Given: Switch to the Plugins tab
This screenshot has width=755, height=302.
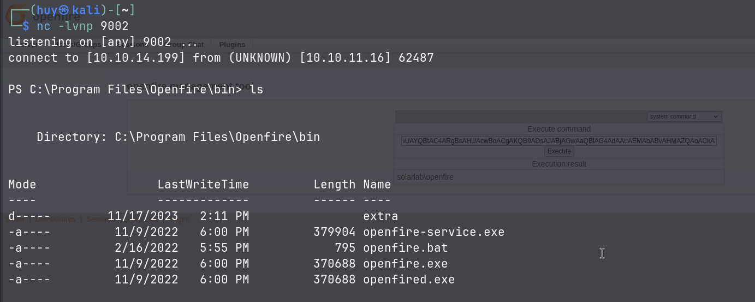Looking at the screenshot, I should click(x=232, y=44).
